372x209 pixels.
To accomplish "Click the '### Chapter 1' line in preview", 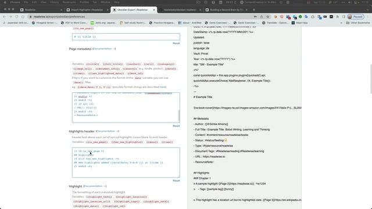I will [x=202, y=178].
